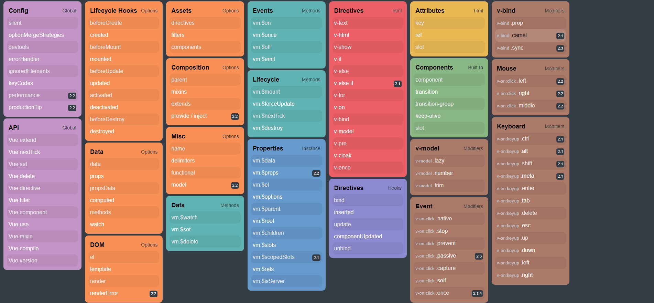Click vm.$delete data method
The height and width of the screenshot is (303, 654).
point(205,242)
